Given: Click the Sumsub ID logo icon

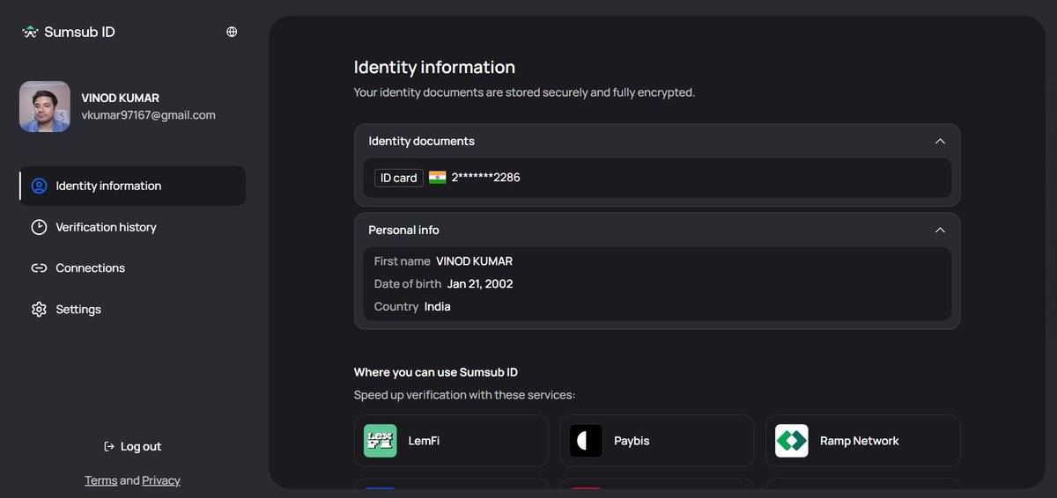Looking at the screenshot, I should click(x=30, y=32).
